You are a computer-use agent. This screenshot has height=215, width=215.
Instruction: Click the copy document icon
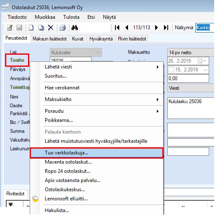41,28
